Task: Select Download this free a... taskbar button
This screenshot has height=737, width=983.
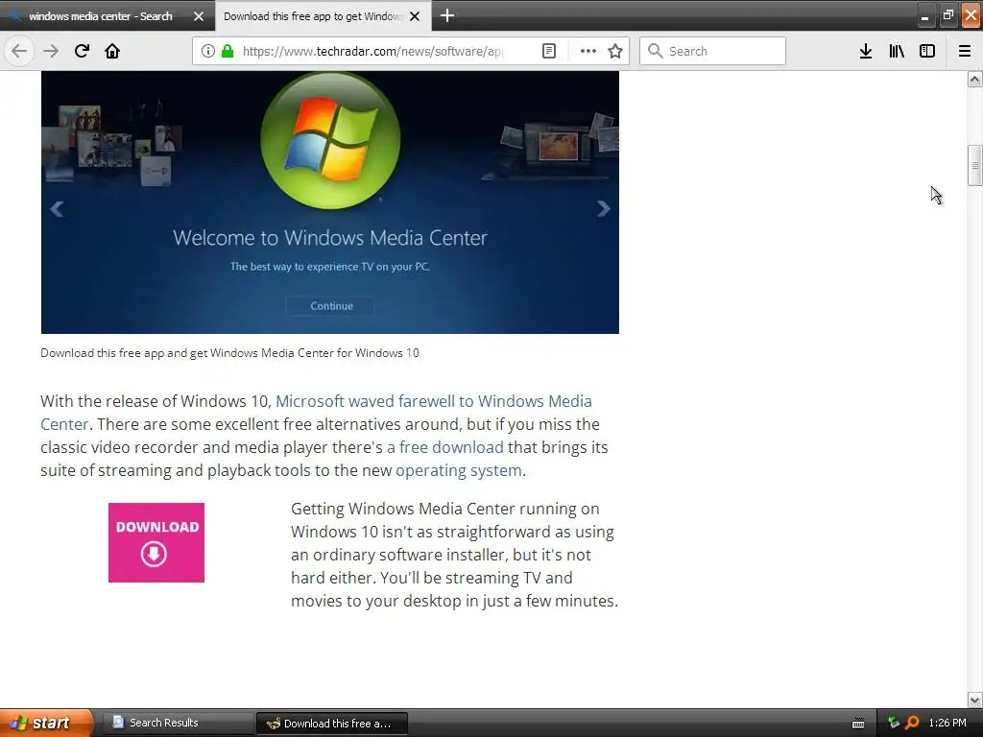Action: coord(332,724)
